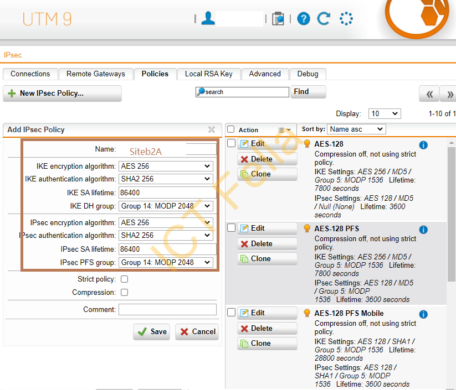Click the IPsec breadcrumb heading
Viewport: 456px width, 390px height.
13,55
